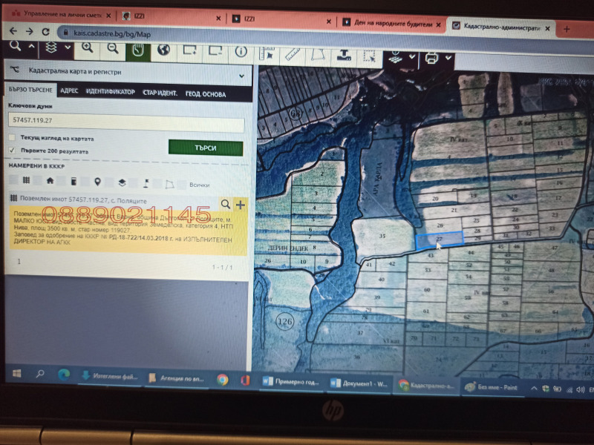Click the zoom in magnifier tool
The width and height of the screenshot is (594, 445).
pyautogui.click(x=88, y=48)
